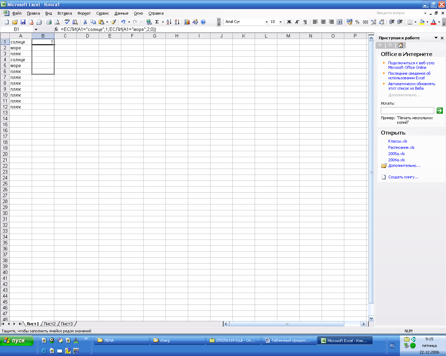This screenshot has width=446, height=356.
Task: Open Excel help with the question mark icon
Action: pyautogui.click(x=203, y=22)
